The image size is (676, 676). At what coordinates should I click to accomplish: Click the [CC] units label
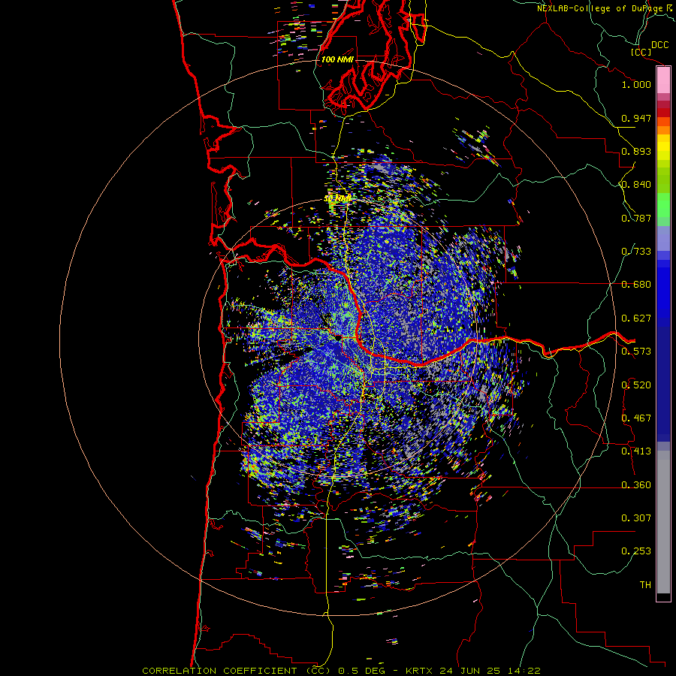click(641, 52)
